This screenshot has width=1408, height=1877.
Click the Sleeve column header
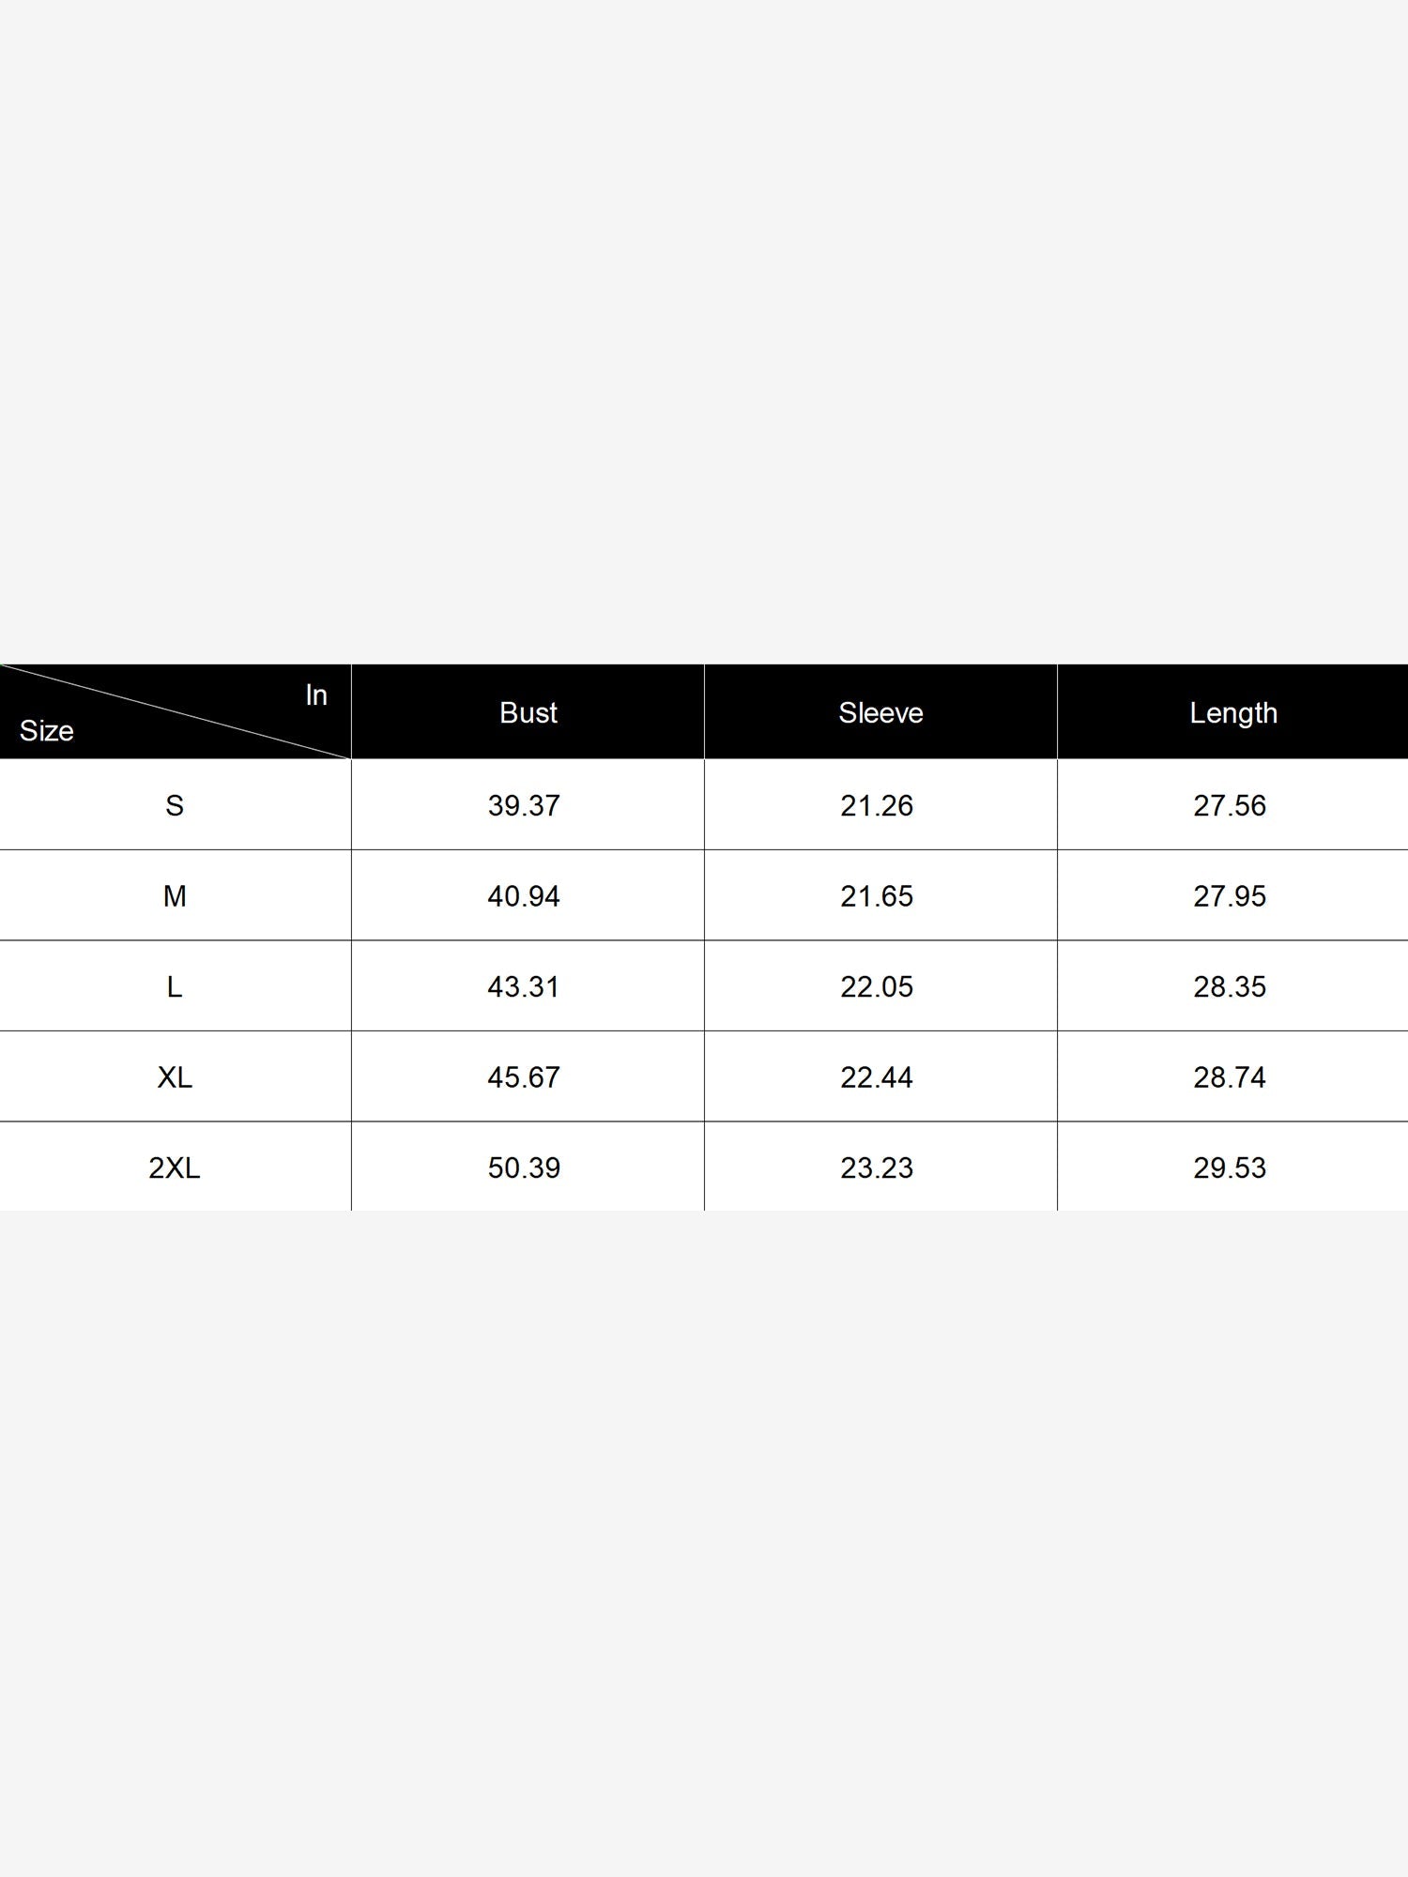tap(880, 712)
